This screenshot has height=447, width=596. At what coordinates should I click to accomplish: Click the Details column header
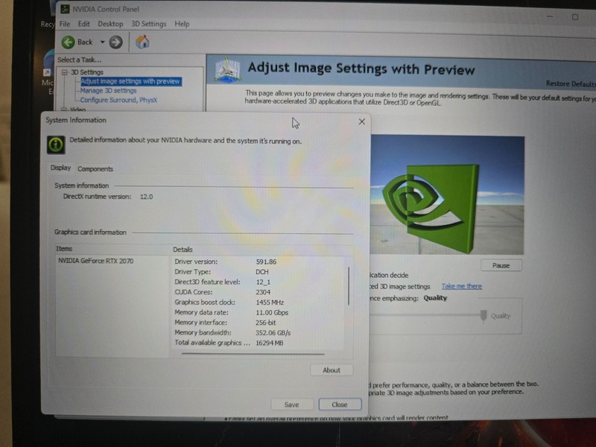coord(183,250)
